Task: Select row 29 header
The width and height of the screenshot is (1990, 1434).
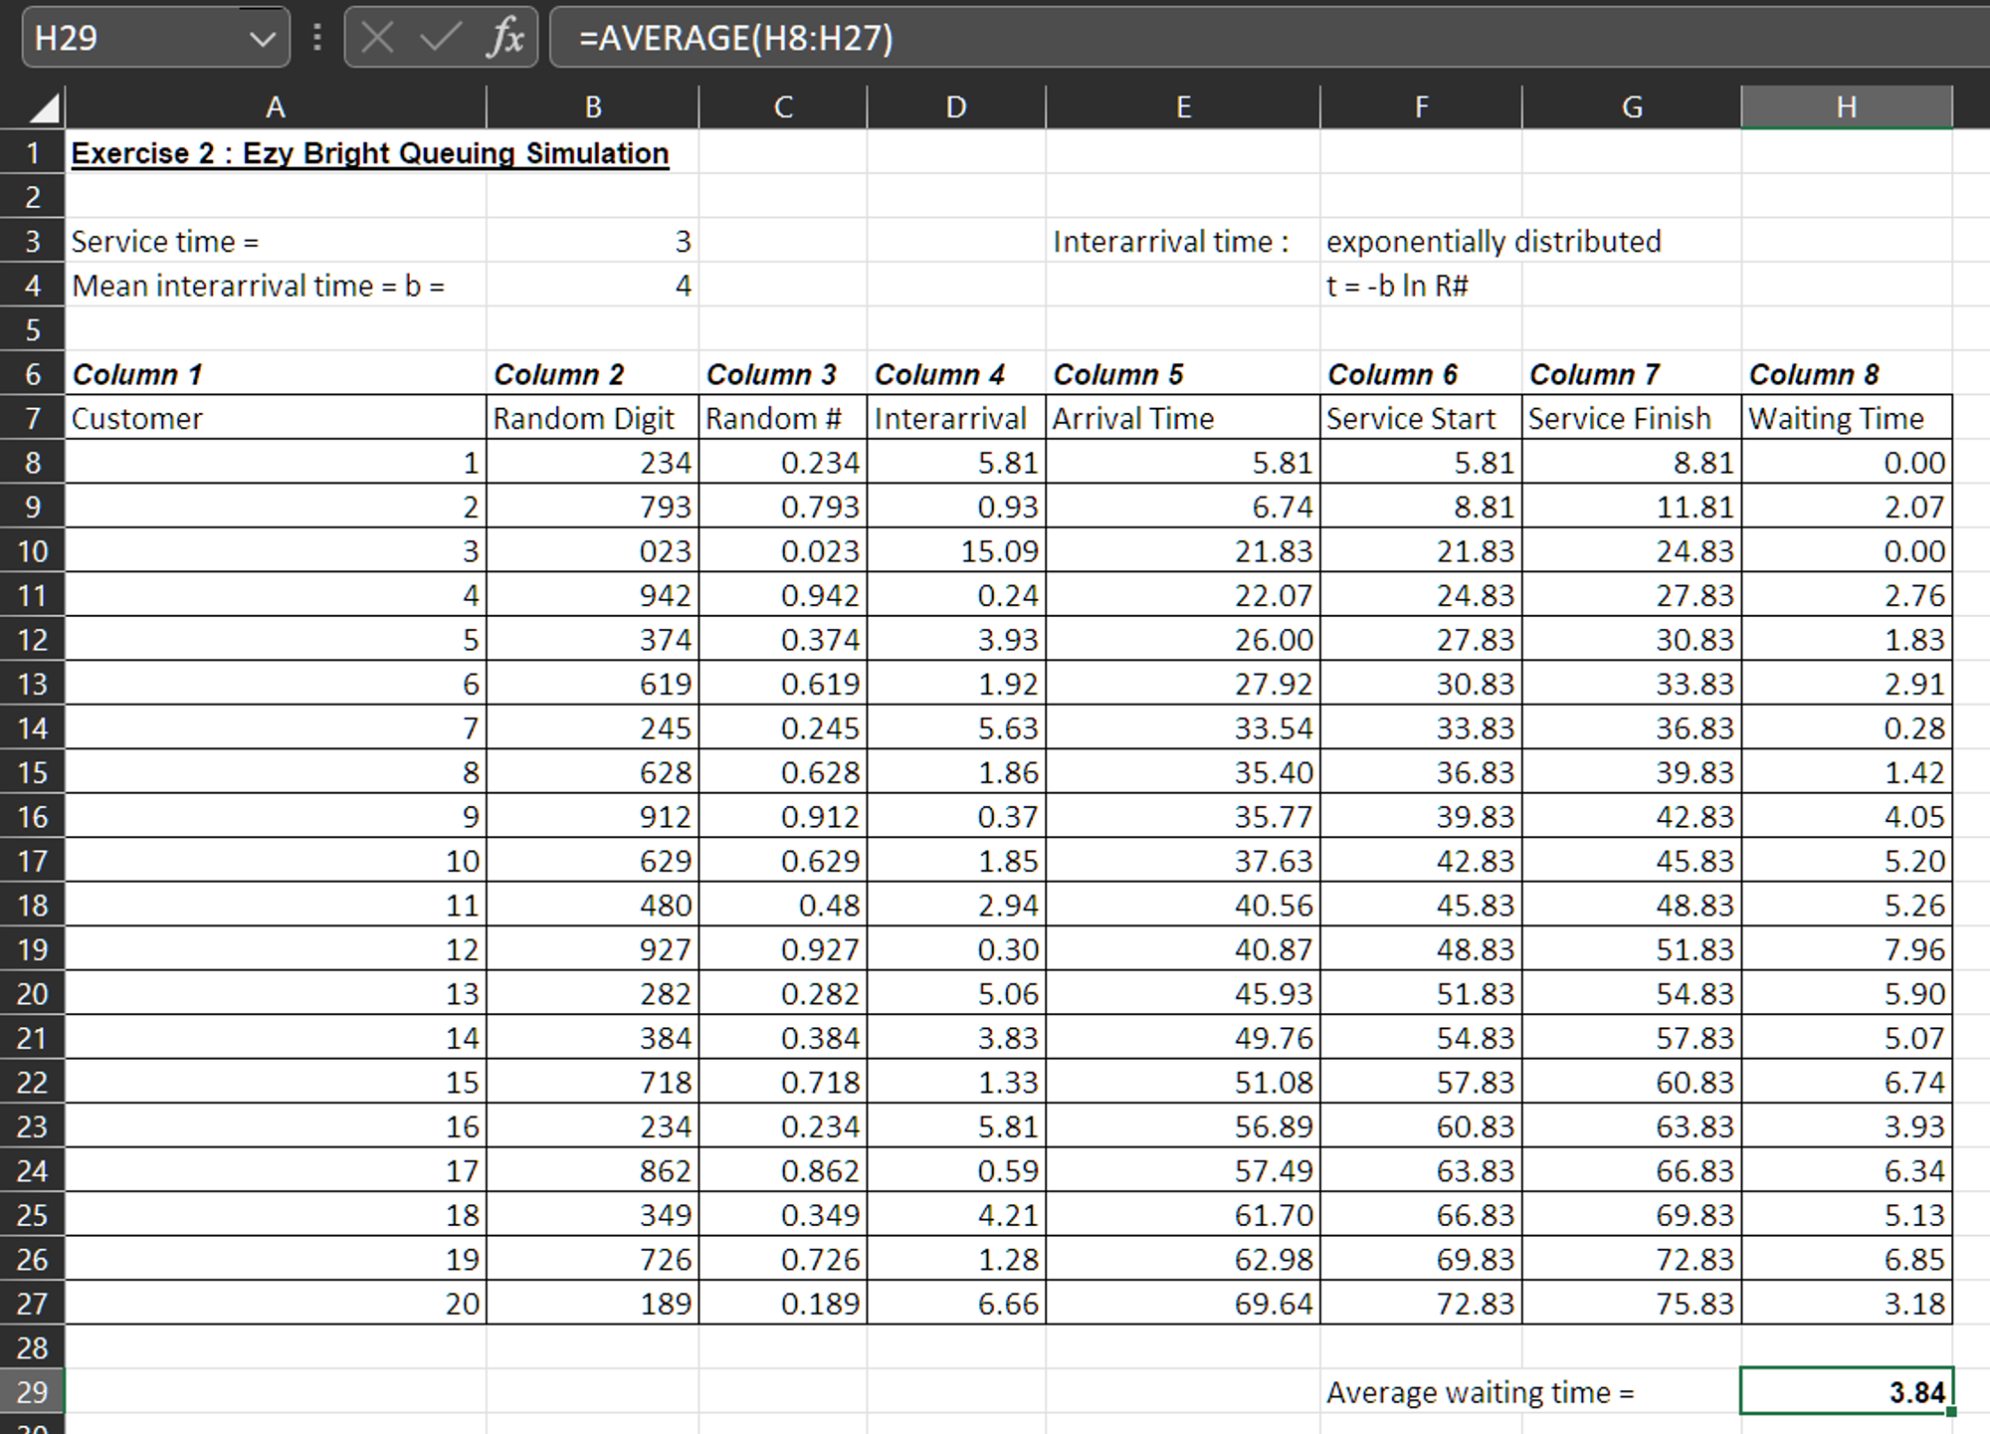Action: click(x=33, y=1391)
